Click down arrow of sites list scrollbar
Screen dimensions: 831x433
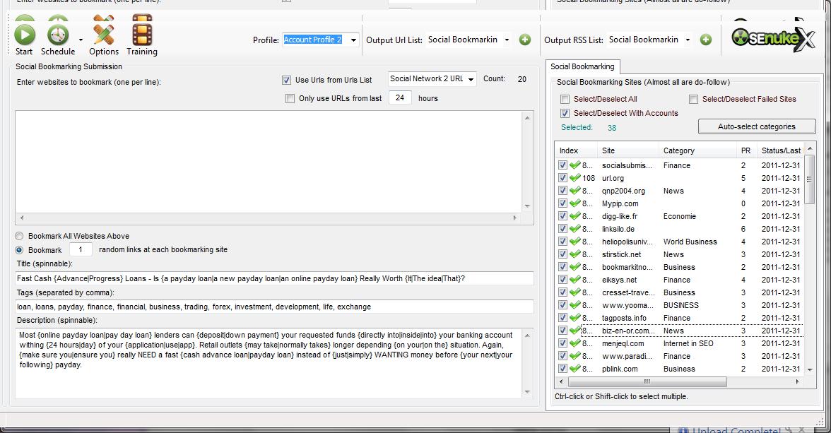pyautogui.click(x=810, y=369)
